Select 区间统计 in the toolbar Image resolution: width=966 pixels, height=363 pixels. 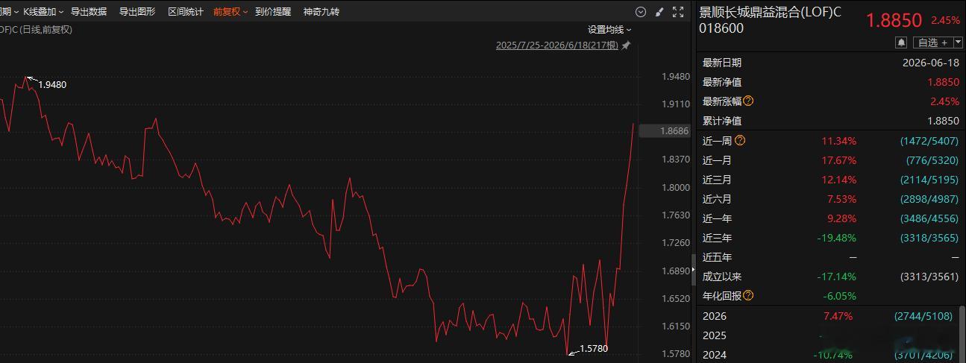pyautogui.click(x=186, y=12)
